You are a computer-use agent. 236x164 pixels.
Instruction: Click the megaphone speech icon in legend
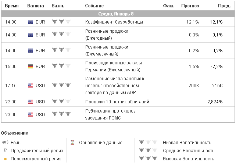[5, 143]
